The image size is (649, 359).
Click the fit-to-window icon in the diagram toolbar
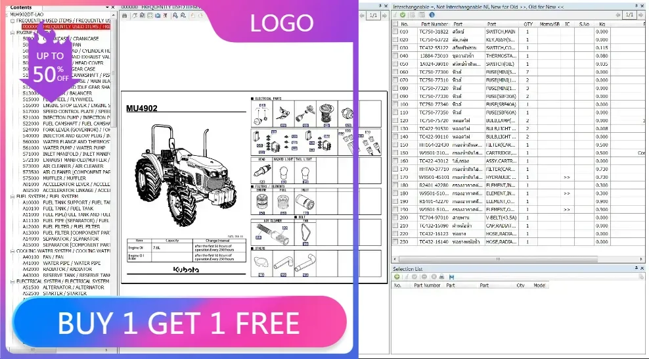150,15
